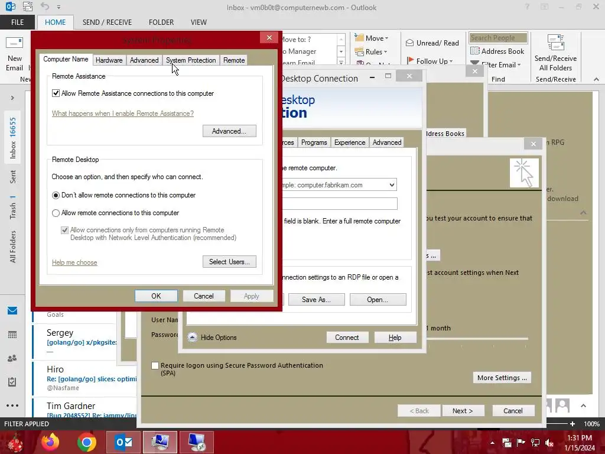
Task: Click the three-dots more navigation icon
Action: click(12, 406)
